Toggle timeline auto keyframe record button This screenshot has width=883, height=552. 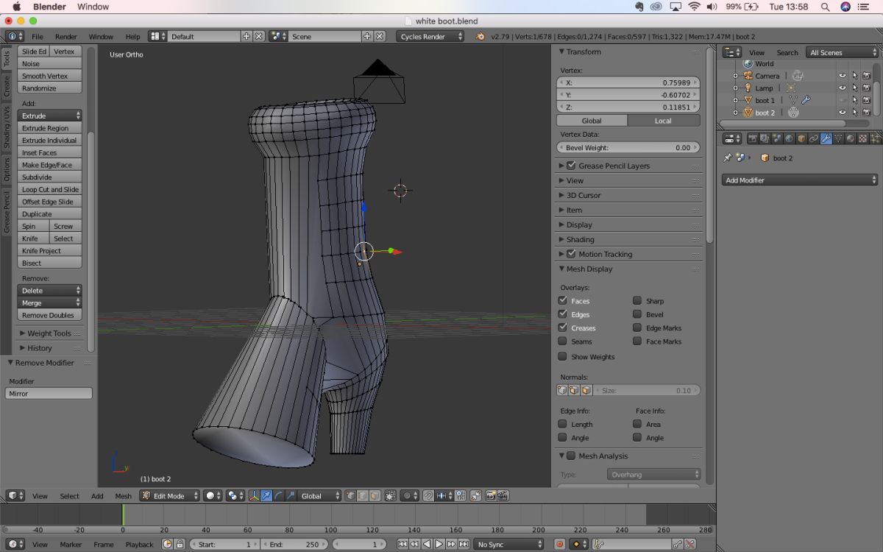[x=559, y=545]
